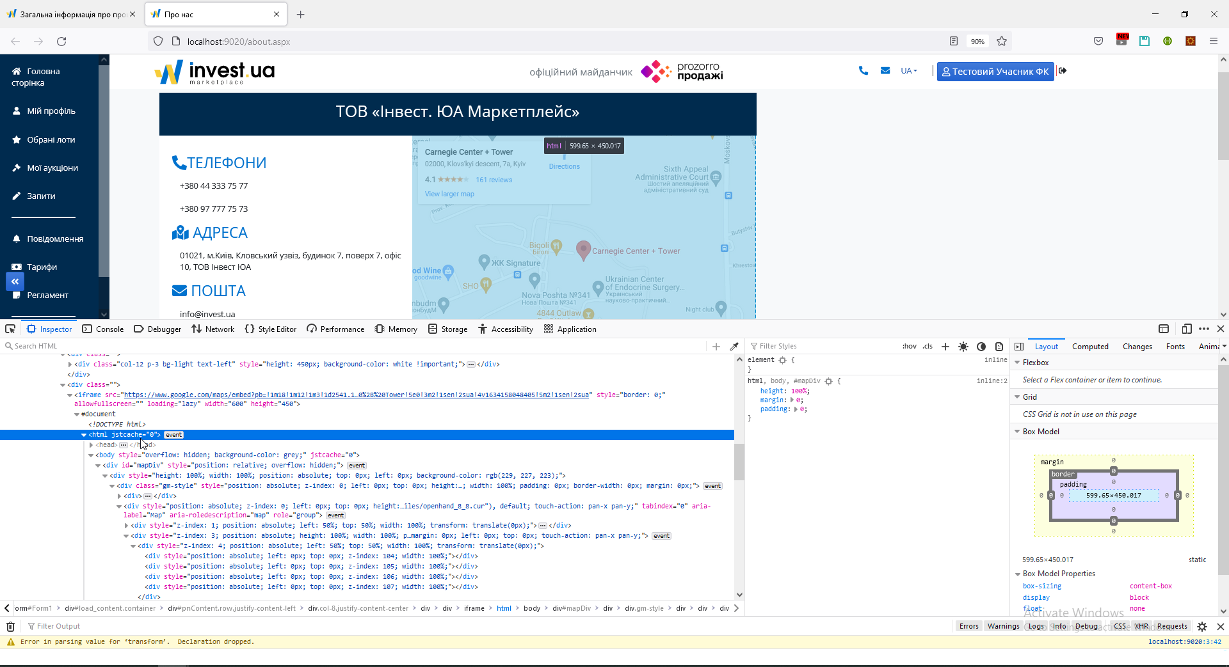Open iframe Google Maps src link
The height and width of the screenshot is (667, 1229).
[356, 395]
